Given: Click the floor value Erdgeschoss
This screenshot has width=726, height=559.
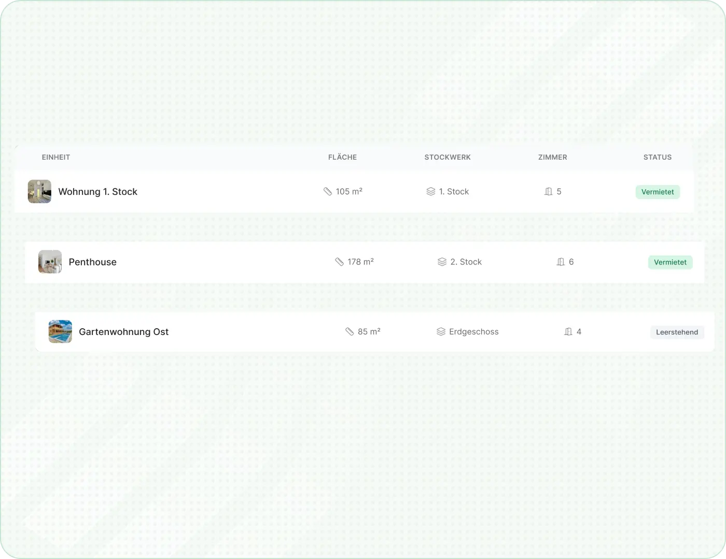Looking at the screenshot, I should (474, 331).
